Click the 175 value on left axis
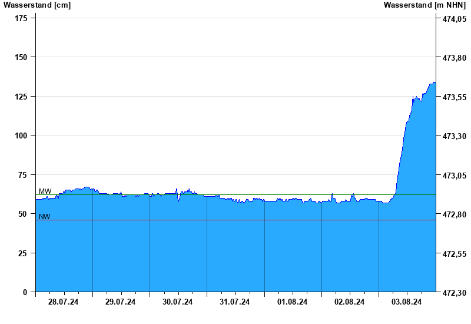471x324 pixels. (x=21, y=18)
